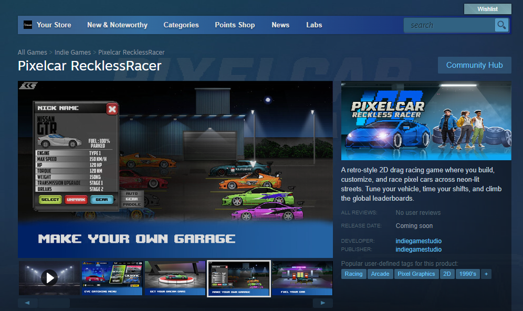Click into the store search field
The width and height of the screenshot is (523, 311).
[x=449, y=25]
